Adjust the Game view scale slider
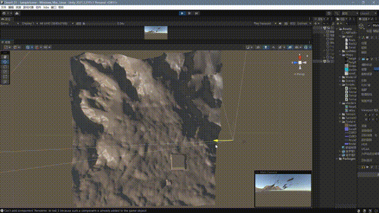 coord(100,24)
